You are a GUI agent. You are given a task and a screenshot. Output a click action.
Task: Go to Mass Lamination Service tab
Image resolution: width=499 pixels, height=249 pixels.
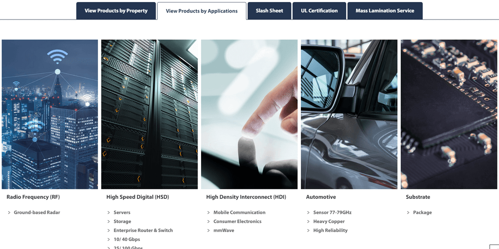point(385,11)
